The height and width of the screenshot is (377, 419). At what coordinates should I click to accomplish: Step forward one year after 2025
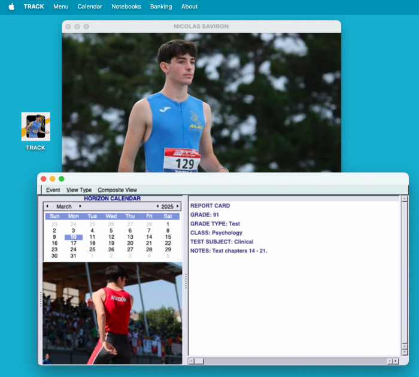[177, 206]
